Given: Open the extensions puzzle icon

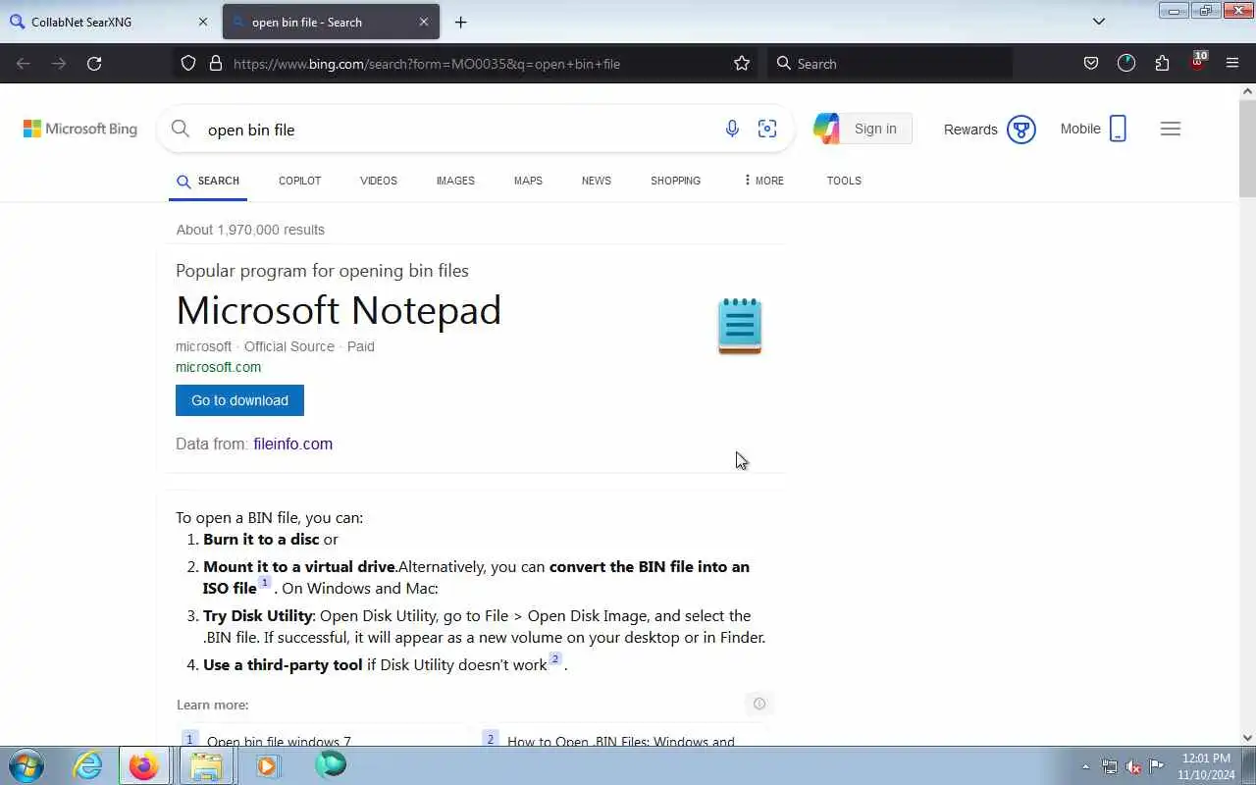Looking at the screenshot, I should pyautogui.click(x=1162, y=64).
